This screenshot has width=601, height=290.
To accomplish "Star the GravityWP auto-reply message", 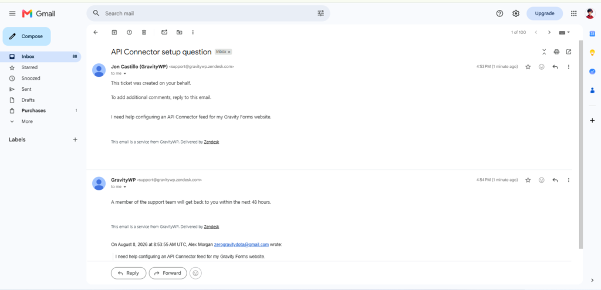I will pos(528,180).
